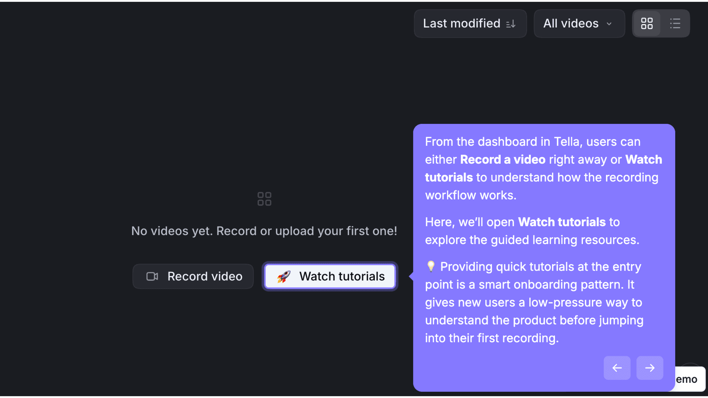This screenshot has height=398, width=708.
Task: Open the All videos filter dropdown
Action: (x=579, y=23)
